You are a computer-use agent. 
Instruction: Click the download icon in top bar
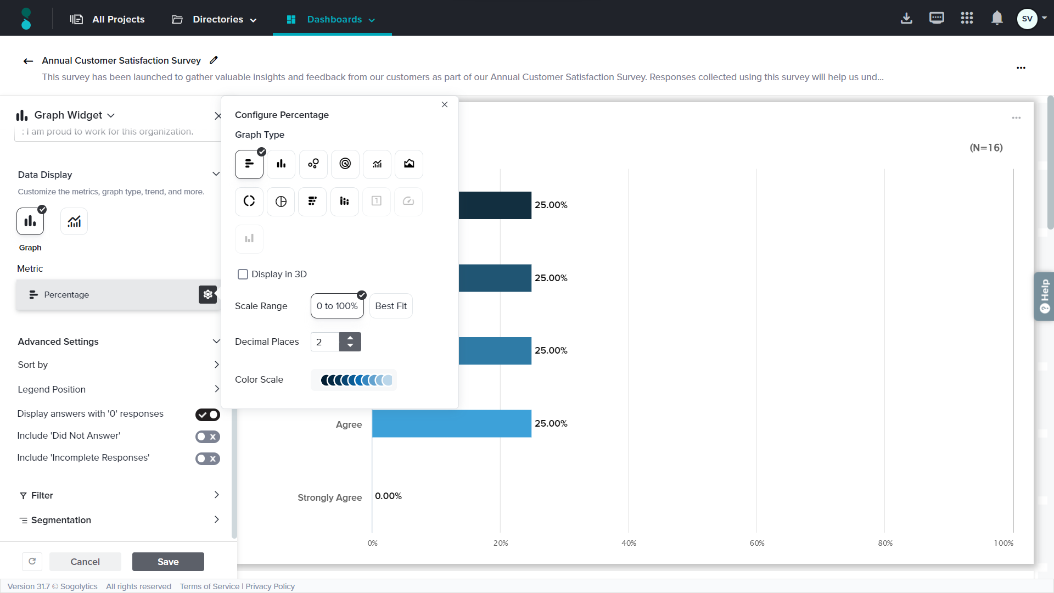pyautogui.click(x=906, y=19)
